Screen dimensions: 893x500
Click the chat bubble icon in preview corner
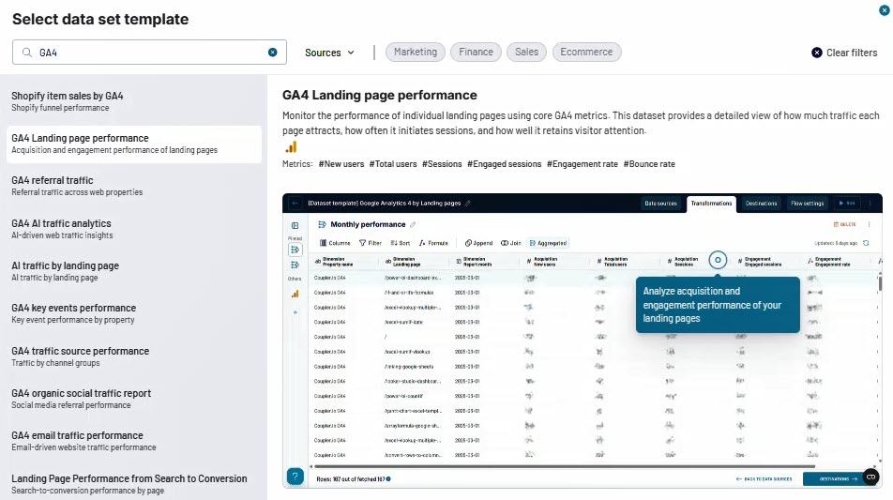(x=870, y=477)
